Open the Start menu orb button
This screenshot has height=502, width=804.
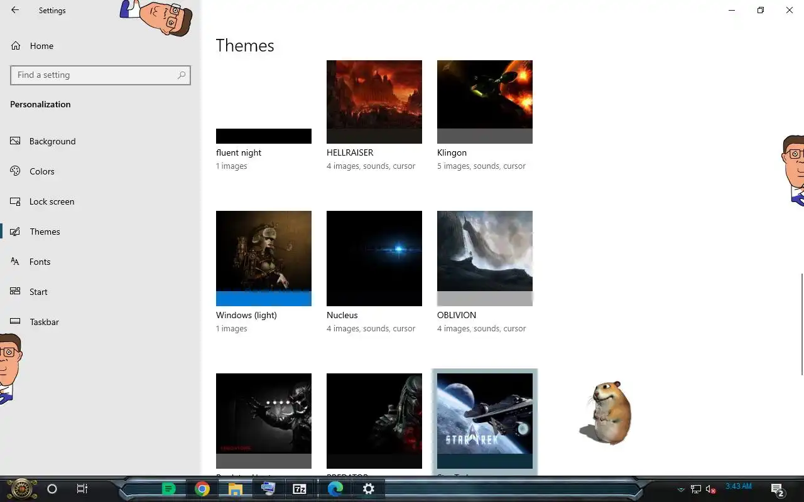pyautogui.click(x=21, y=488)
